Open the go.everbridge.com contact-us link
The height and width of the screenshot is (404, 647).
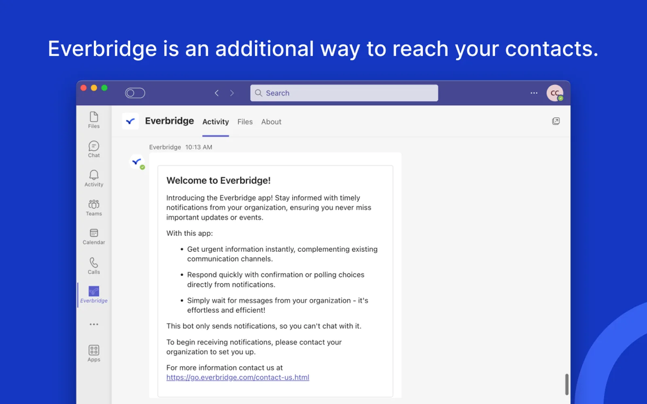click(x=238, y=377)
